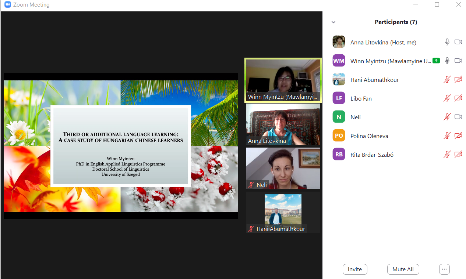Unmute Polina Oleneva's microphone
466x279 pixels.
coord(447,136)
